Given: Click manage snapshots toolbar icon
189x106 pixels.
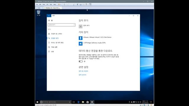Looking at the screenshot, I should 74,4.
